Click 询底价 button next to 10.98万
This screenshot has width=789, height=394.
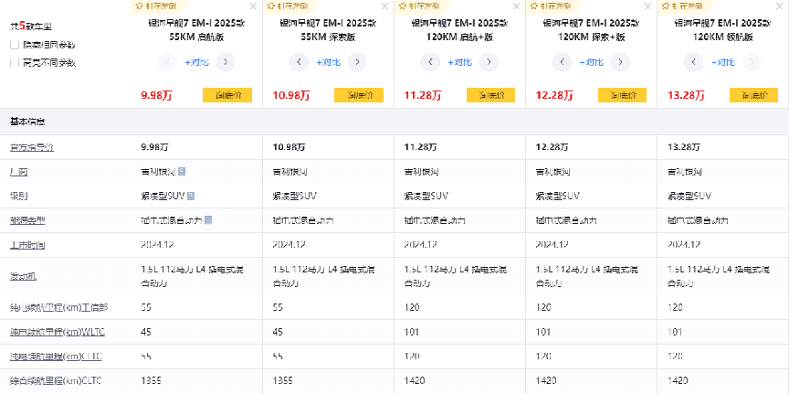[x=359, y=95]
